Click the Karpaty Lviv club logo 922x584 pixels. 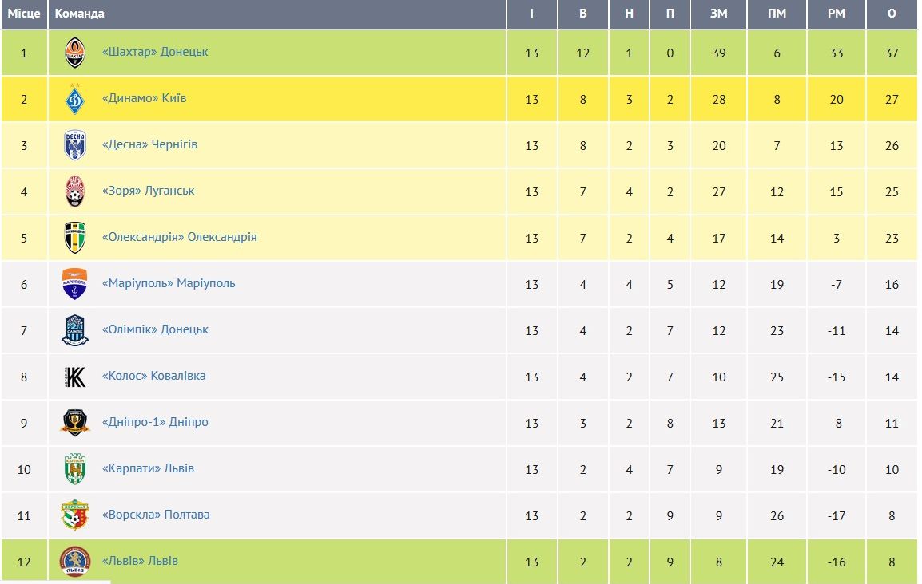point(75,469)
